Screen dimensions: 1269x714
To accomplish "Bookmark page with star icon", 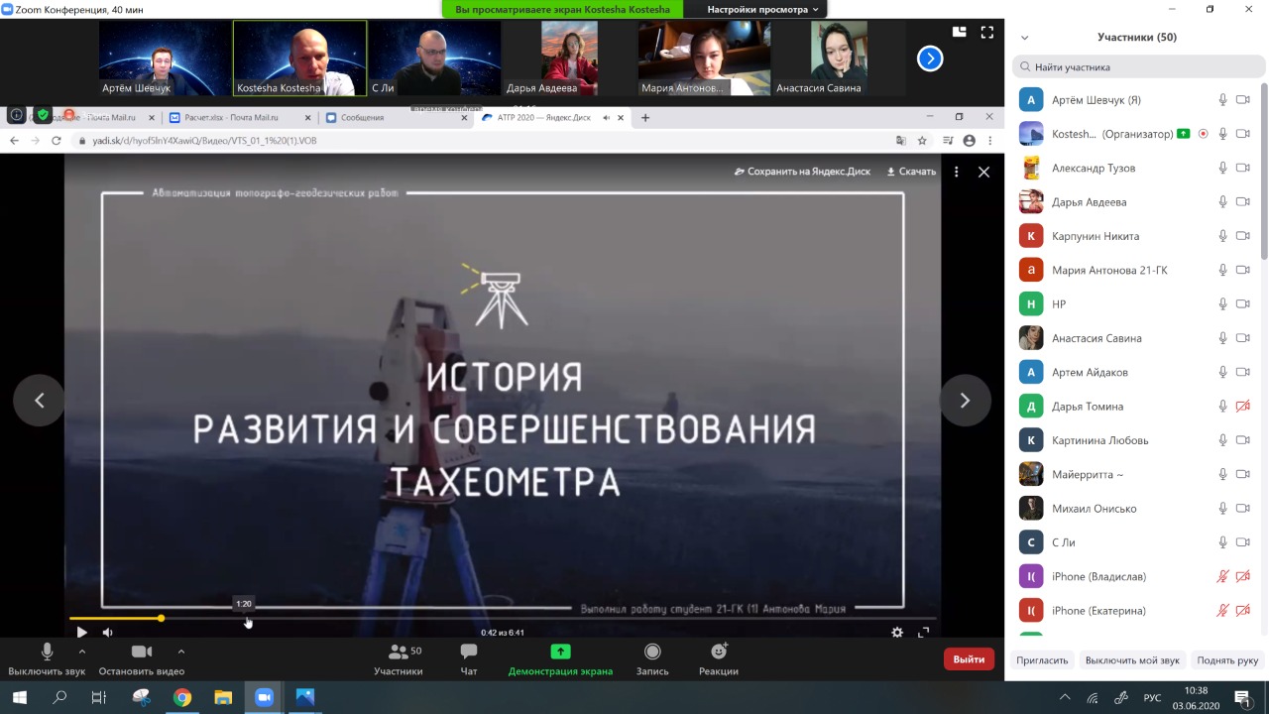I will pyautogui.click(x=922, y=141).
